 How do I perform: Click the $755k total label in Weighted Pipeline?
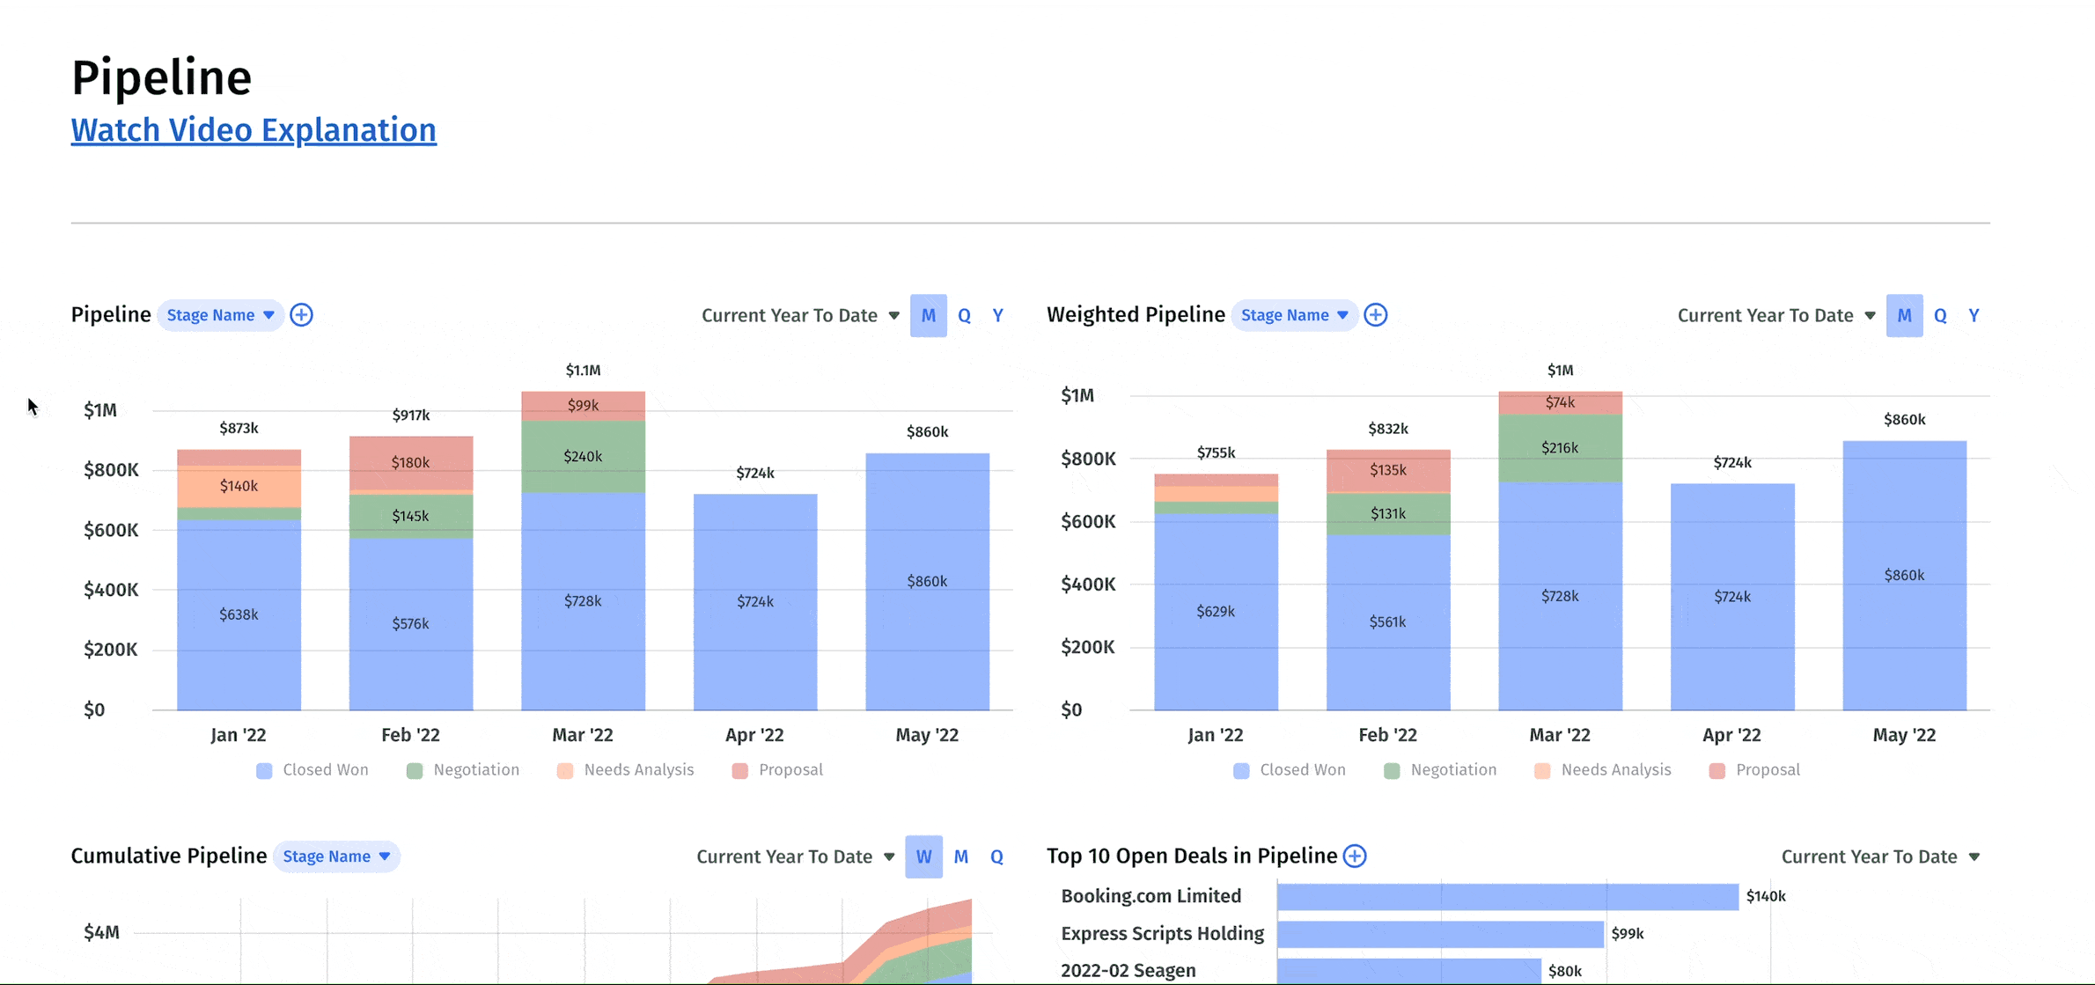pyautogui.click(x=1216, y=453)
